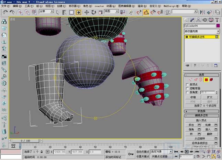Click the Unlink Selection tool
The image size is (222, 160).
(x=27, y=12)
